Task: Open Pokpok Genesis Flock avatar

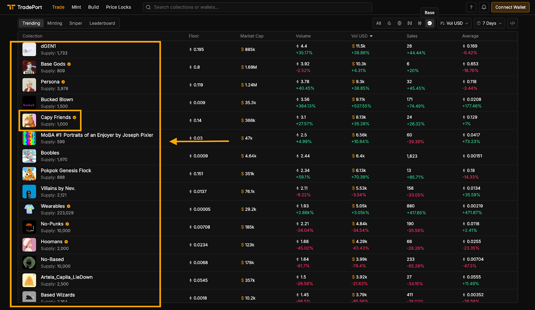Action: pos(29,174)
